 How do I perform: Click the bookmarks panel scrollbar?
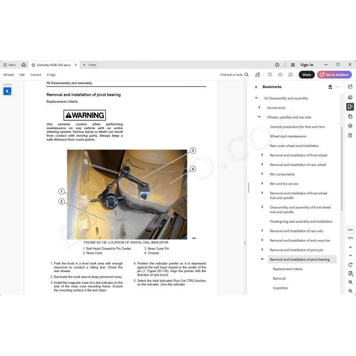click(x=342, y=169)
